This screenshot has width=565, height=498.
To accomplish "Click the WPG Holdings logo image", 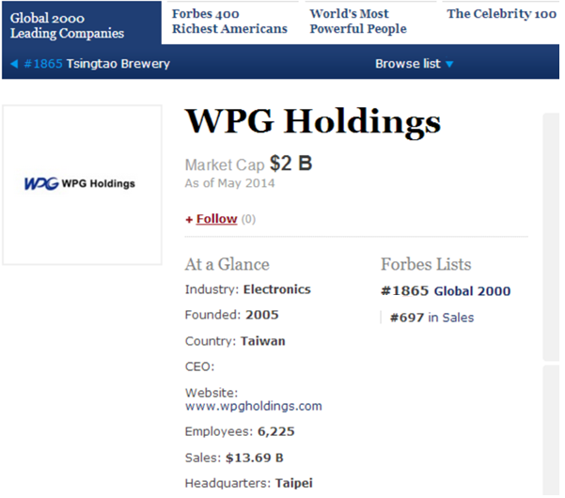I will pos(80,183).
